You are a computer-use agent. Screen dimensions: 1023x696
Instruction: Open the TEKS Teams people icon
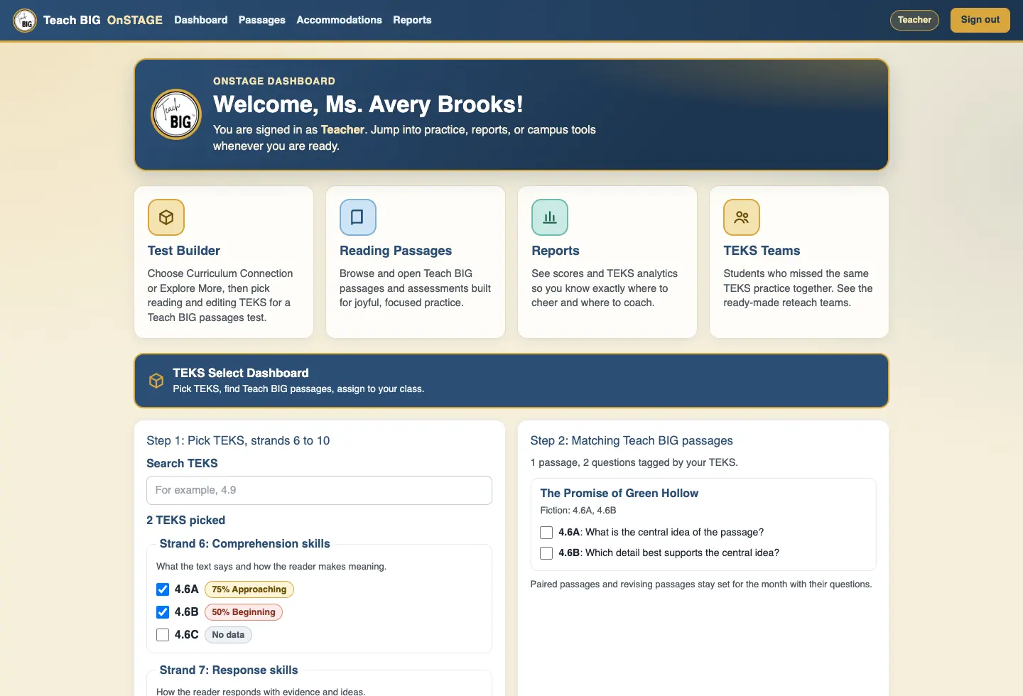coord(742,217)
